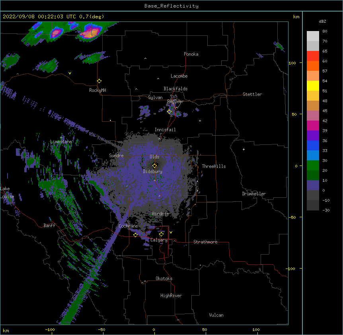The image size is (343, 335).
Task: Pick the green 20–30 dBZ legend swatch
Action: click(313, 166)
